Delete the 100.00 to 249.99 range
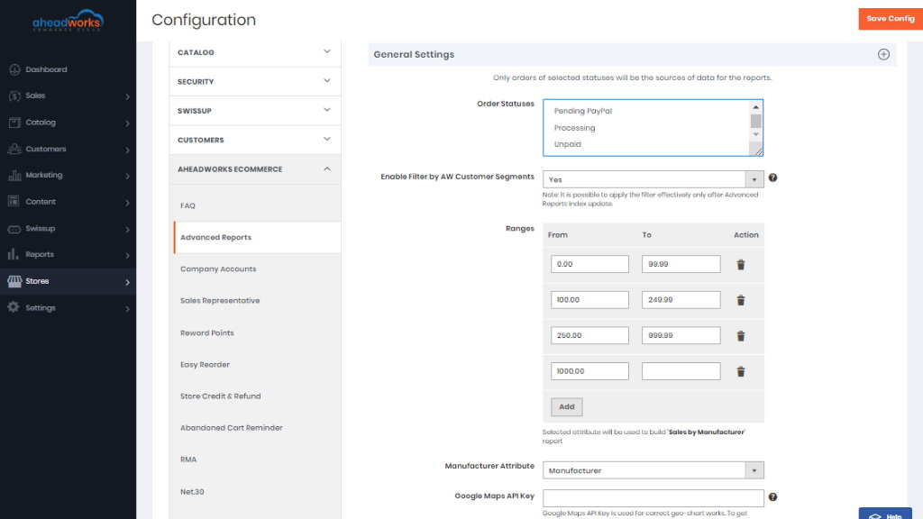Viewport: 923px width, 519px height. (x=741, y=301)
